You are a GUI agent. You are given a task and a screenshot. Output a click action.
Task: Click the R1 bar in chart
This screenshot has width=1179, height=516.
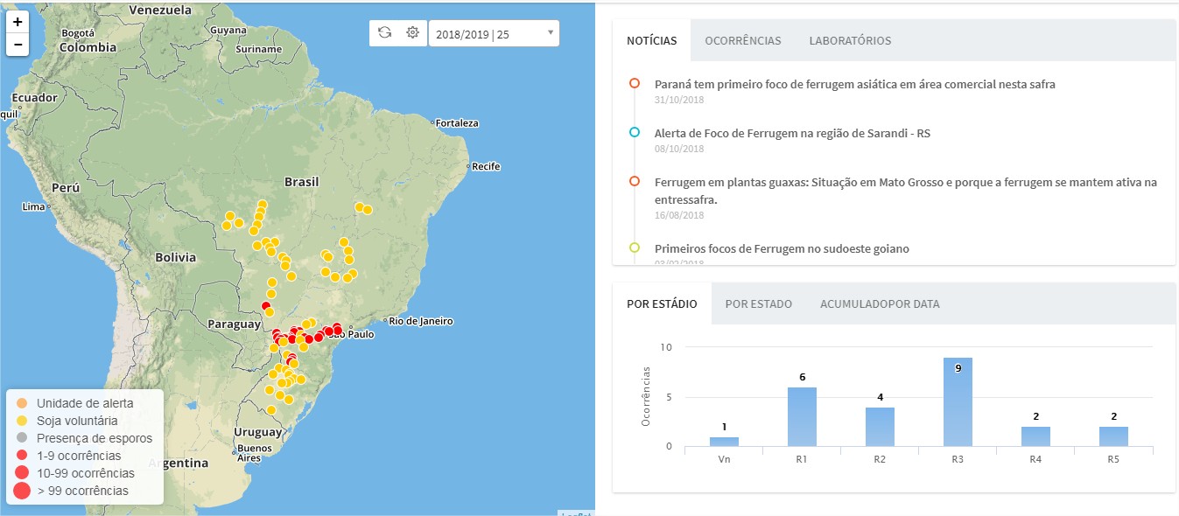point(802,417)
